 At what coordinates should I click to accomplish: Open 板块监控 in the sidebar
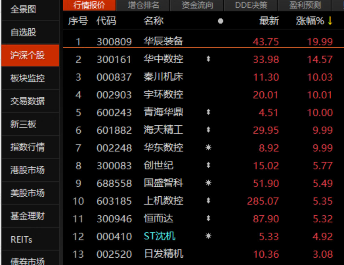click(30, 78)
